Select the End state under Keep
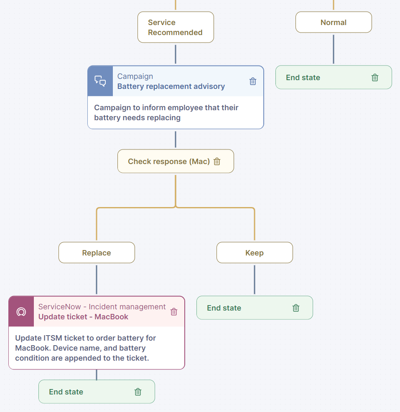 224,308
